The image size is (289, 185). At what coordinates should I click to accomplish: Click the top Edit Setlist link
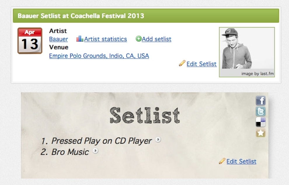click(x=201, y=64)
